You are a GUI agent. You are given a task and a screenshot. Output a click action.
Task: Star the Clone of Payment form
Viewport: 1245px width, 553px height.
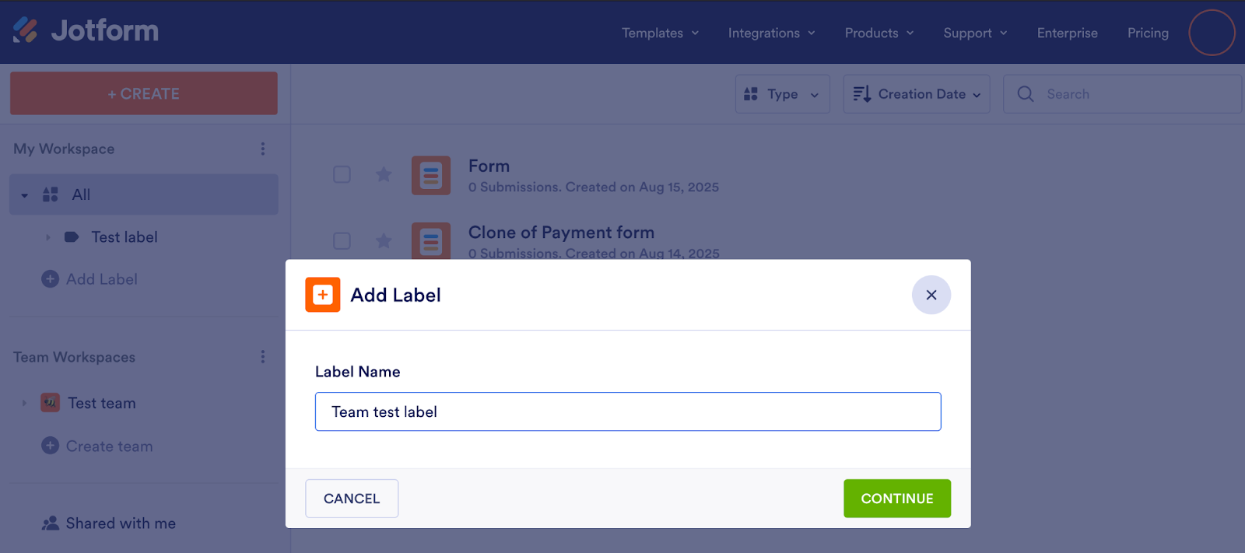pos(384,241)
